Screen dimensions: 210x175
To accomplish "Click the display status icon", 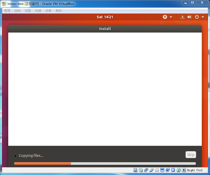I will (162, 170).
